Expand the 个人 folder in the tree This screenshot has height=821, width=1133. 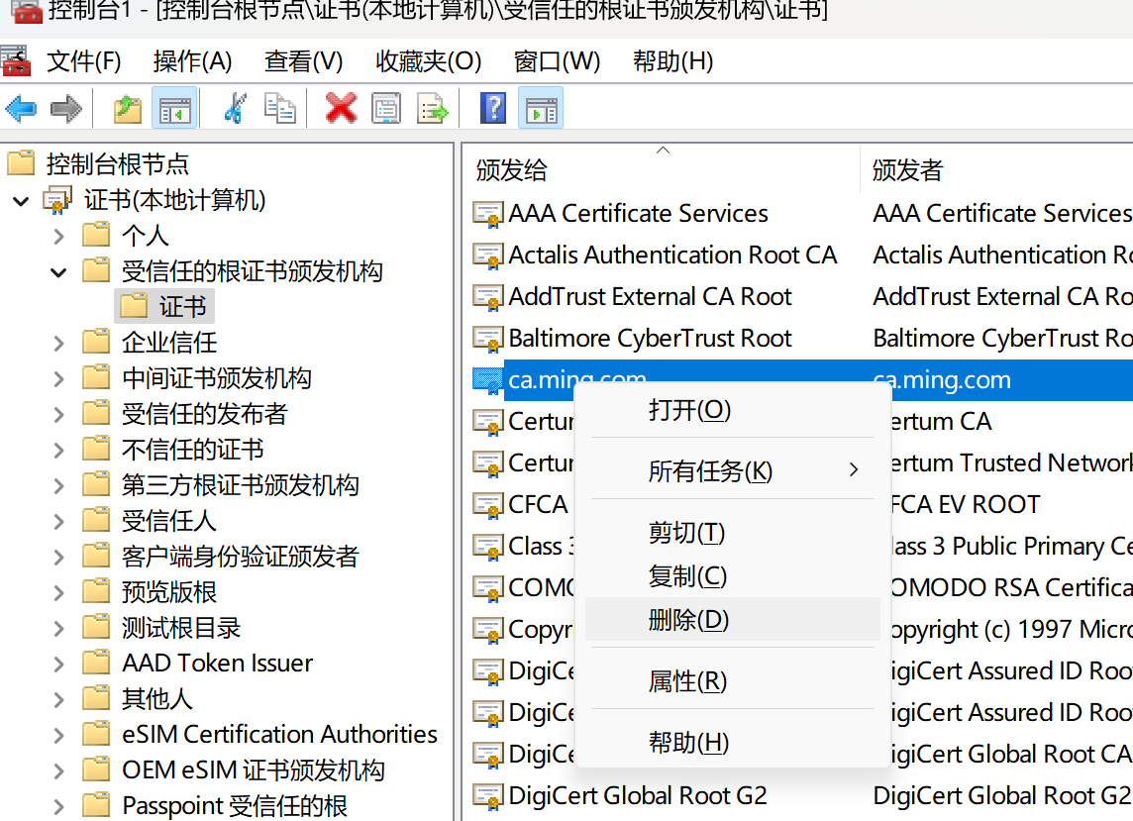pyautogui.click(x=58, y=236)
